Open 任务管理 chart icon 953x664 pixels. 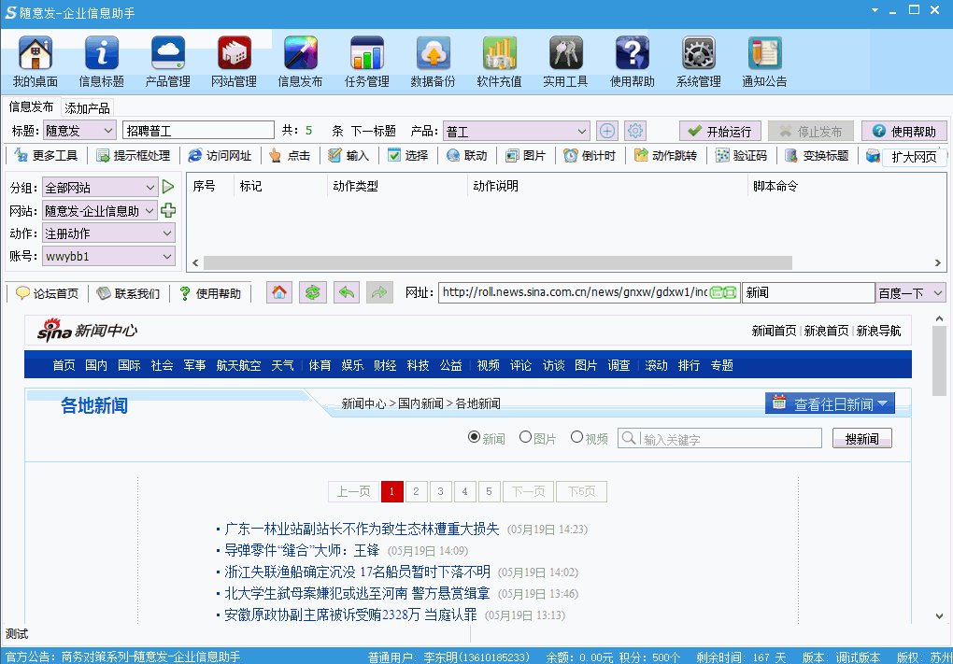click(x=367, y=53)
